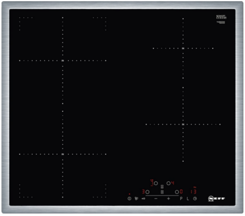Tap the wipe-protection pot icon
The height and width of the screenshot is (216, 245).
[x=136, y=199]
